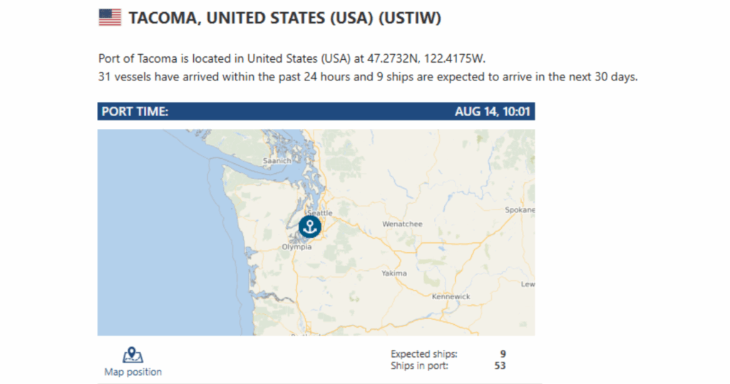
Task: Click the Ships in port count 53
Action: point(500,366)
